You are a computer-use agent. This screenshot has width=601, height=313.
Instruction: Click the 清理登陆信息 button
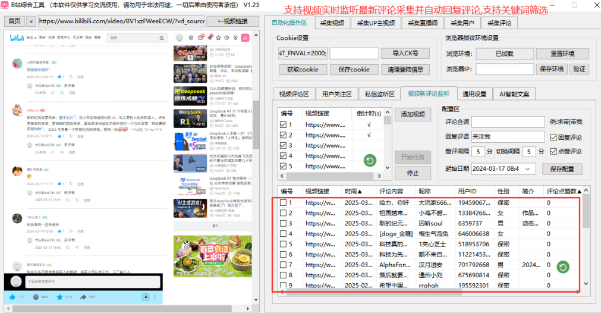[405, 70]
